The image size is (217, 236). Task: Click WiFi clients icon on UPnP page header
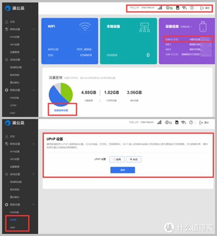(184, 122)
